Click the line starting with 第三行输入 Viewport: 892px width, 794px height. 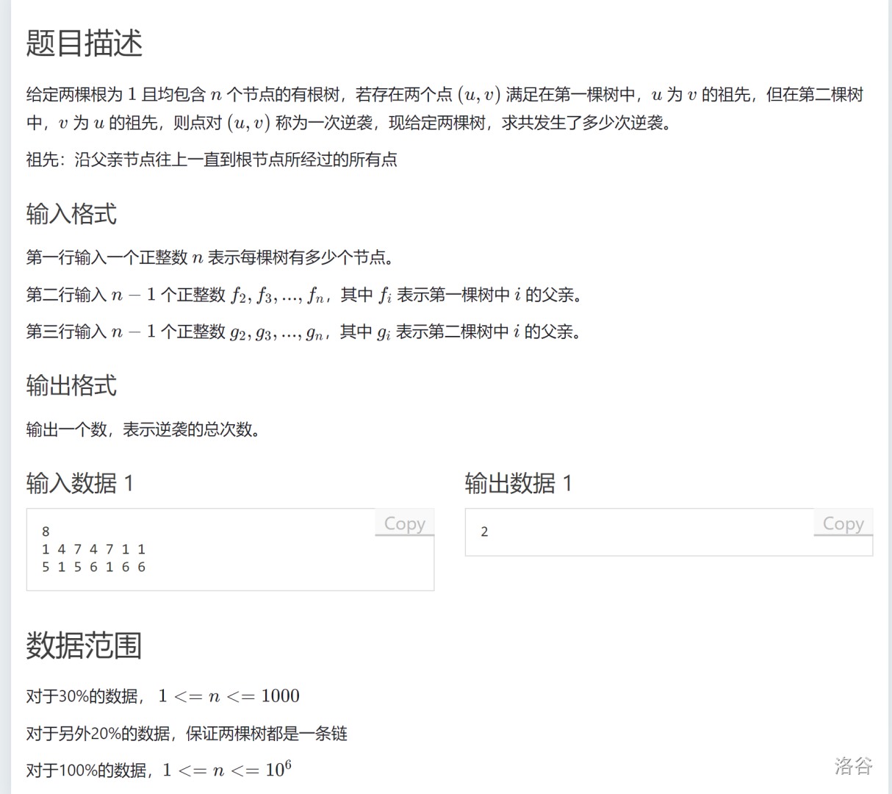pos(304,332)
